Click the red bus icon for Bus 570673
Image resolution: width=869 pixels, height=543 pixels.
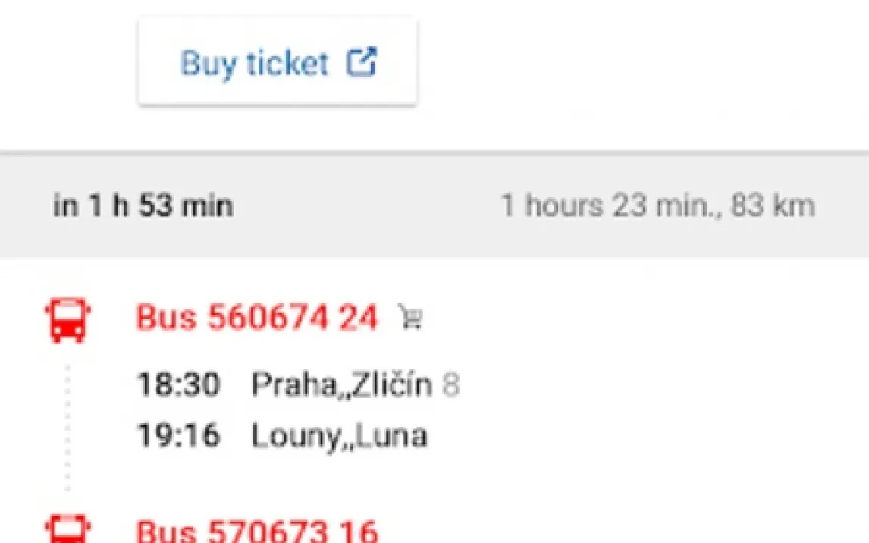[68, 529]
